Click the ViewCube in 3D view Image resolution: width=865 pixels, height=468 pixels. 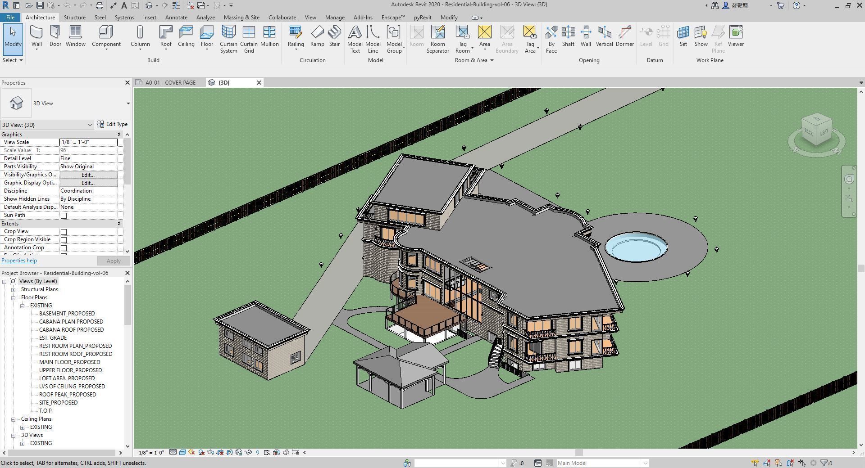816,130
